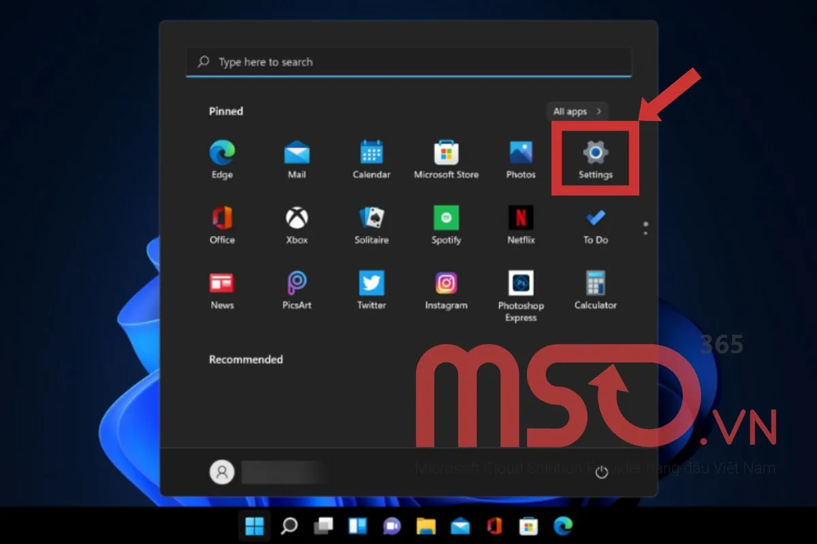Open the Calculator app
The width and height of the screenshot is (817, 544).
pyautogui.click(x=595, y=286)
